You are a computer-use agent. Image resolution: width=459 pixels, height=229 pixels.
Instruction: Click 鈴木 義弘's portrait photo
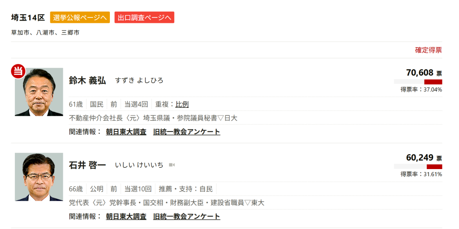coord(39,92)
